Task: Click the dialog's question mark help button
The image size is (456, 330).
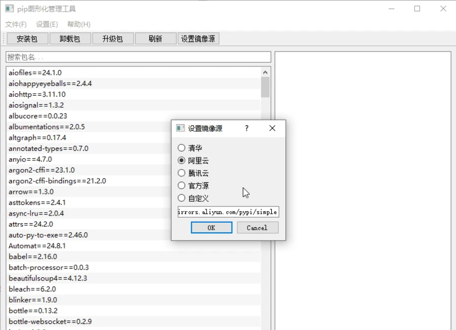Action: point(246,128)
